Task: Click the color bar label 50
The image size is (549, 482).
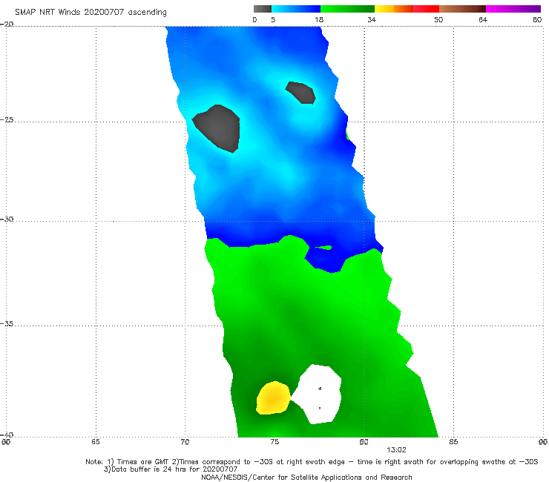Action: [438, 20]
